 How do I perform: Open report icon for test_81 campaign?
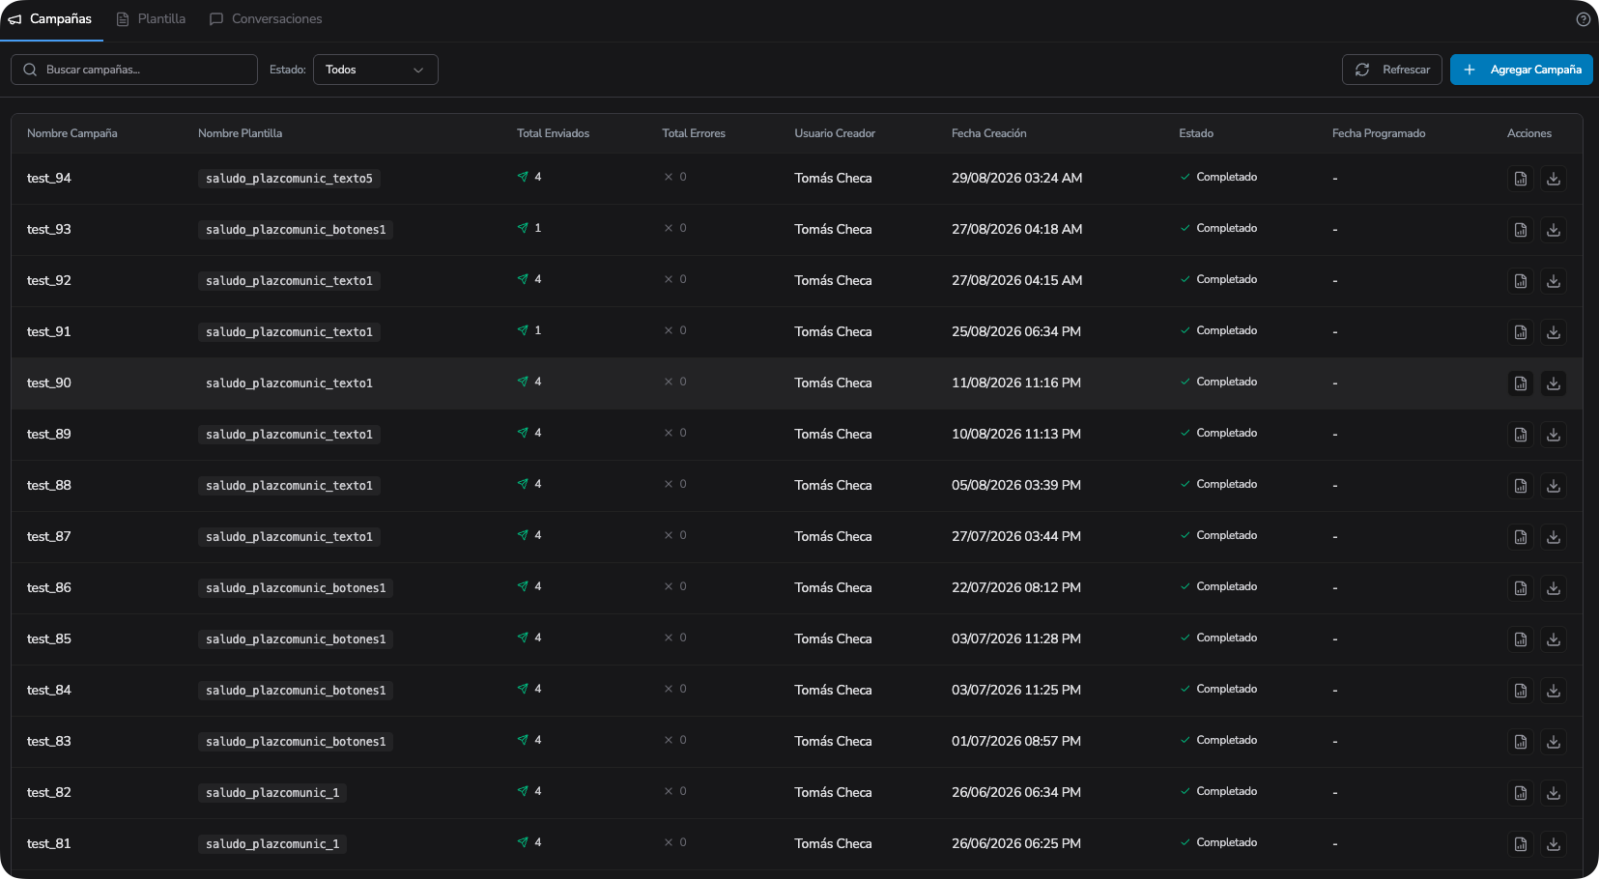[1521, 844]
